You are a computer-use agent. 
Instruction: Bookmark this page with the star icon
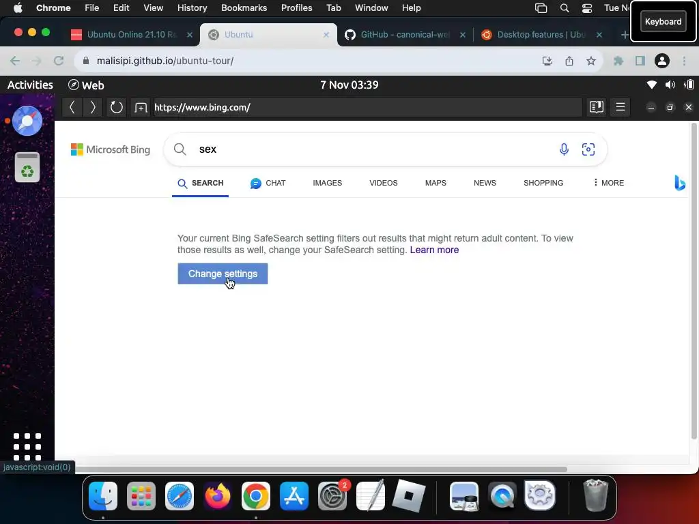point(590,61)
